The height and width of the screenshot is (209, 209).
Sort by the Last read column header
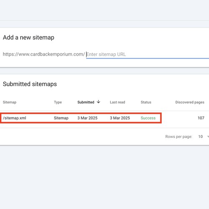(117, 102)
